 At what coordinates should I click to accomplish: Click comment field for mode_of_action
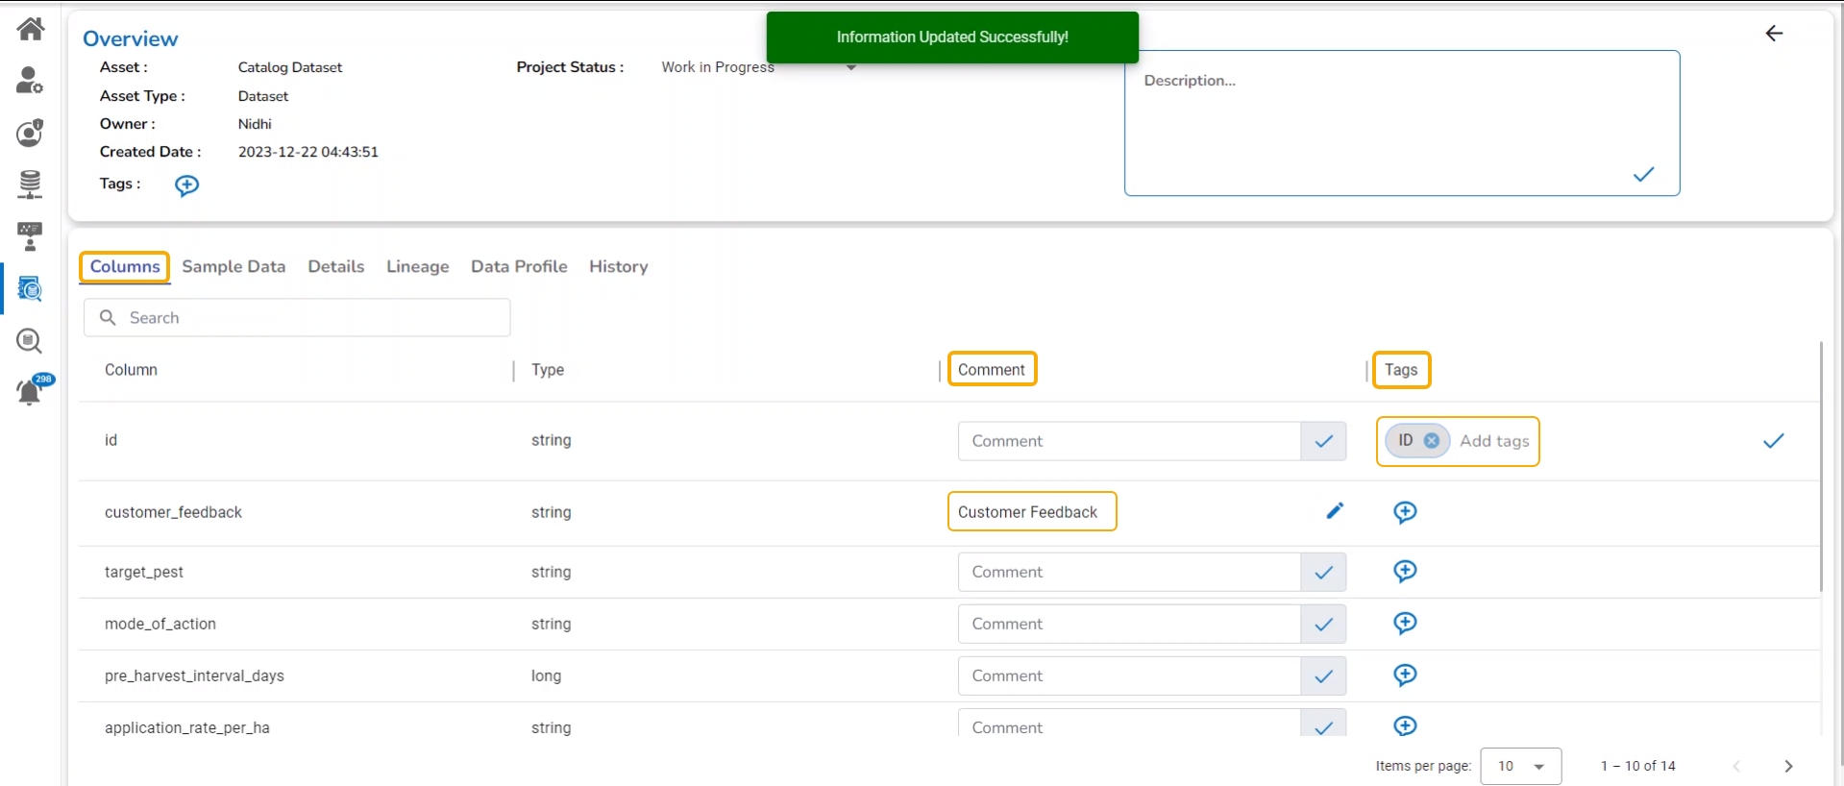[1129, 624]
